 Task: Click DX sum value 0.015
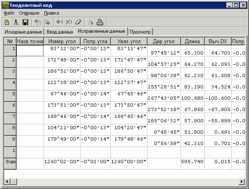pyautogui.click(x=222, y=162)
